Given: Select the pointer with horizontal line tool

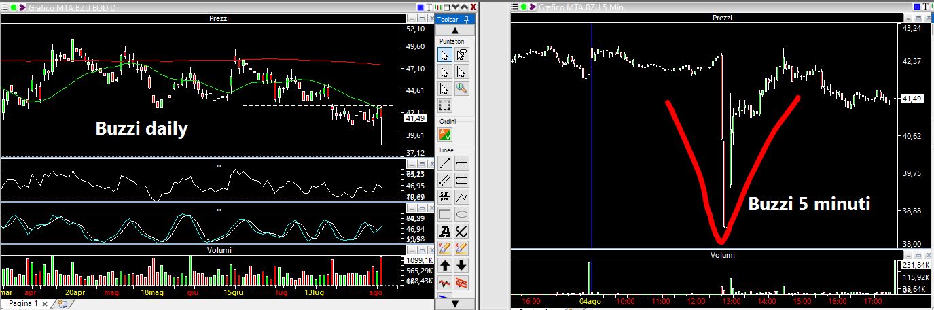Looking at the screenshot, I should click(445, 72).
